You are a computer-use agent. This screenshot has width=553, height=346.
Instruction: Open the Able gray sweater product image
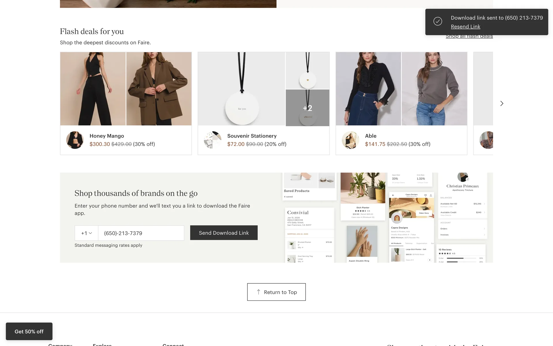tap(434, 89)
